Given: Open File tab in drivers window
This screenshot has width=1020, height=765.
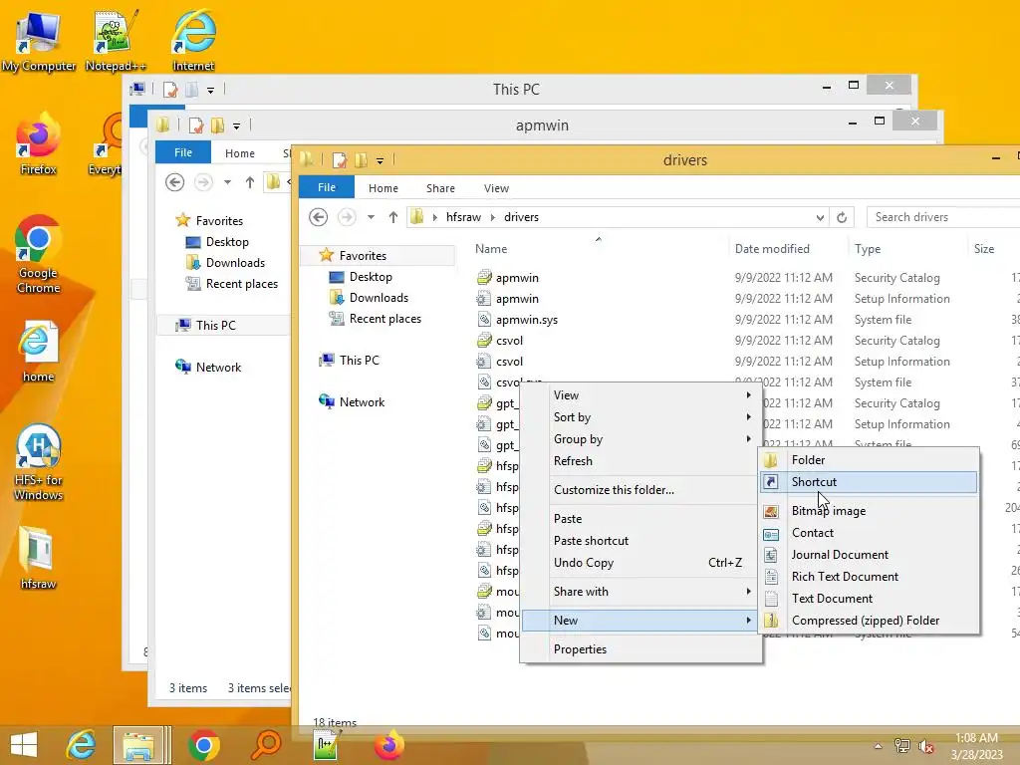Looking at the screenshot, I should pyautogui.click(x=327, y=187).
